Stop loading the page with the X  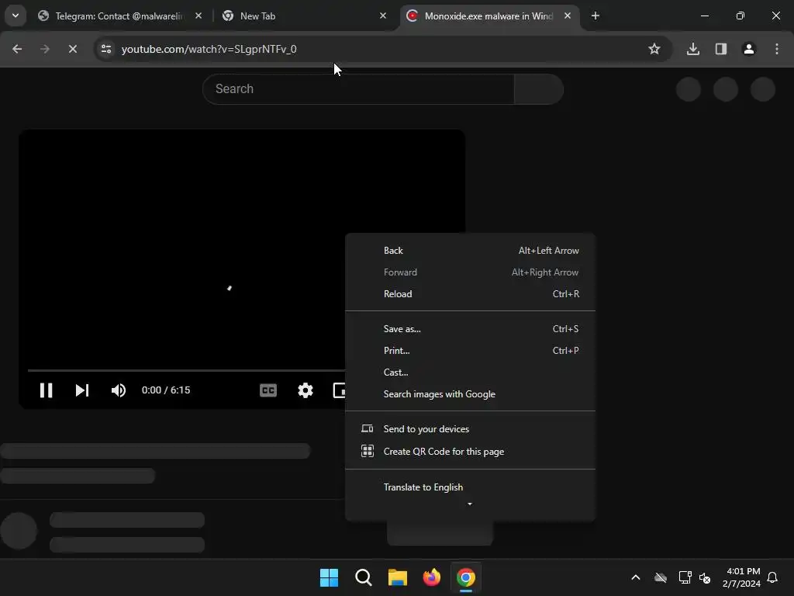[73, 49]
